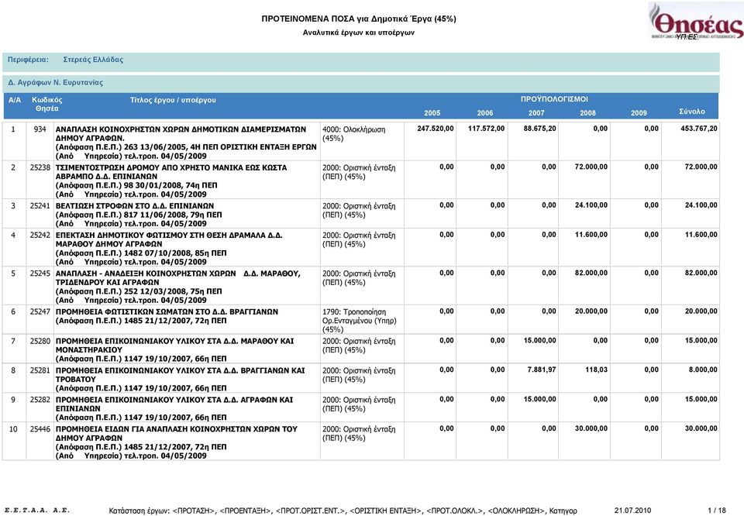Click the footer legend "Κατάσταση έργων:"

point(139,511)
